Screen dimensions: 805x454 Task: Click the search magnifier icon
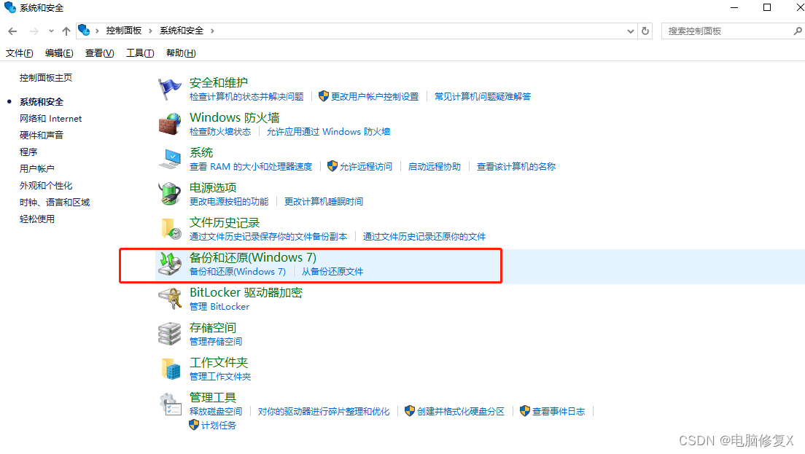[797, 31]
